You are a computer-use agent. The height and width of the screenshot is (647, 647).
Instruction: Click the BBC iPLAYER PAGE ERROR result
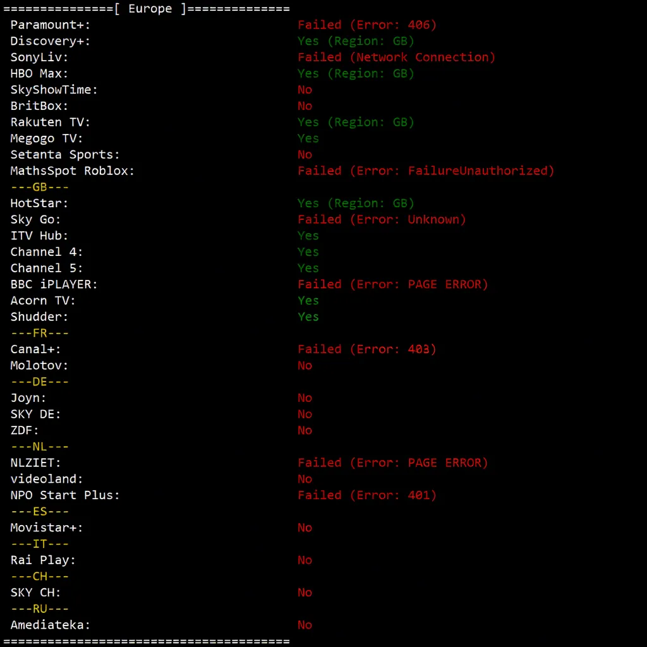[x=393, y=284]
